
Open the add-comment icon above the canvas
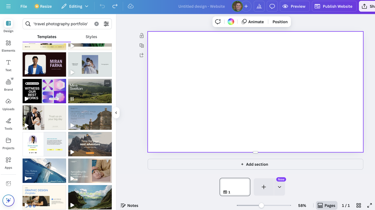click(x=218, y=21)
